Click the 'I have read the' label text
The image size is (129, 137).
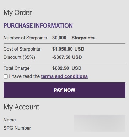(25, 76)
